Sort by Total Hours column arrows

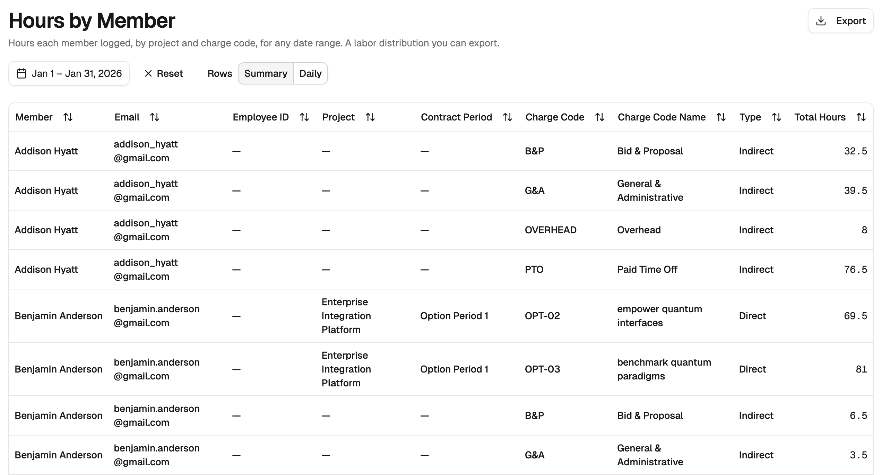(861, 117)
